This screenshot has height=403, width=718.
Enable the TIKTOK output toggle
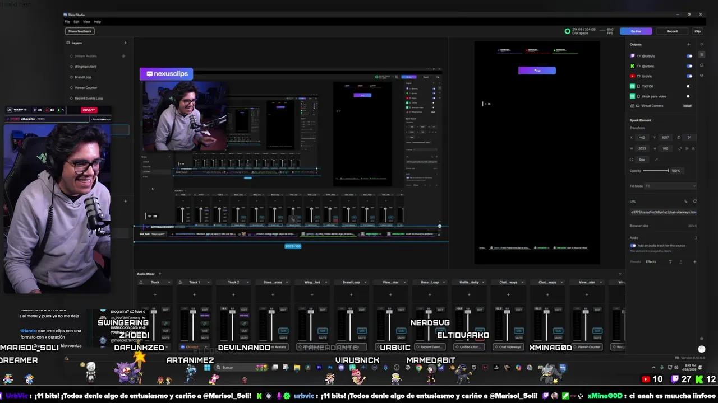689,86
